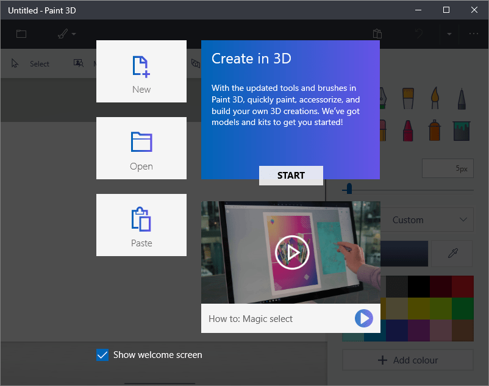Choose the bright red colour swatch
This screenshot has width=489, height=386.
pos(463,287)
